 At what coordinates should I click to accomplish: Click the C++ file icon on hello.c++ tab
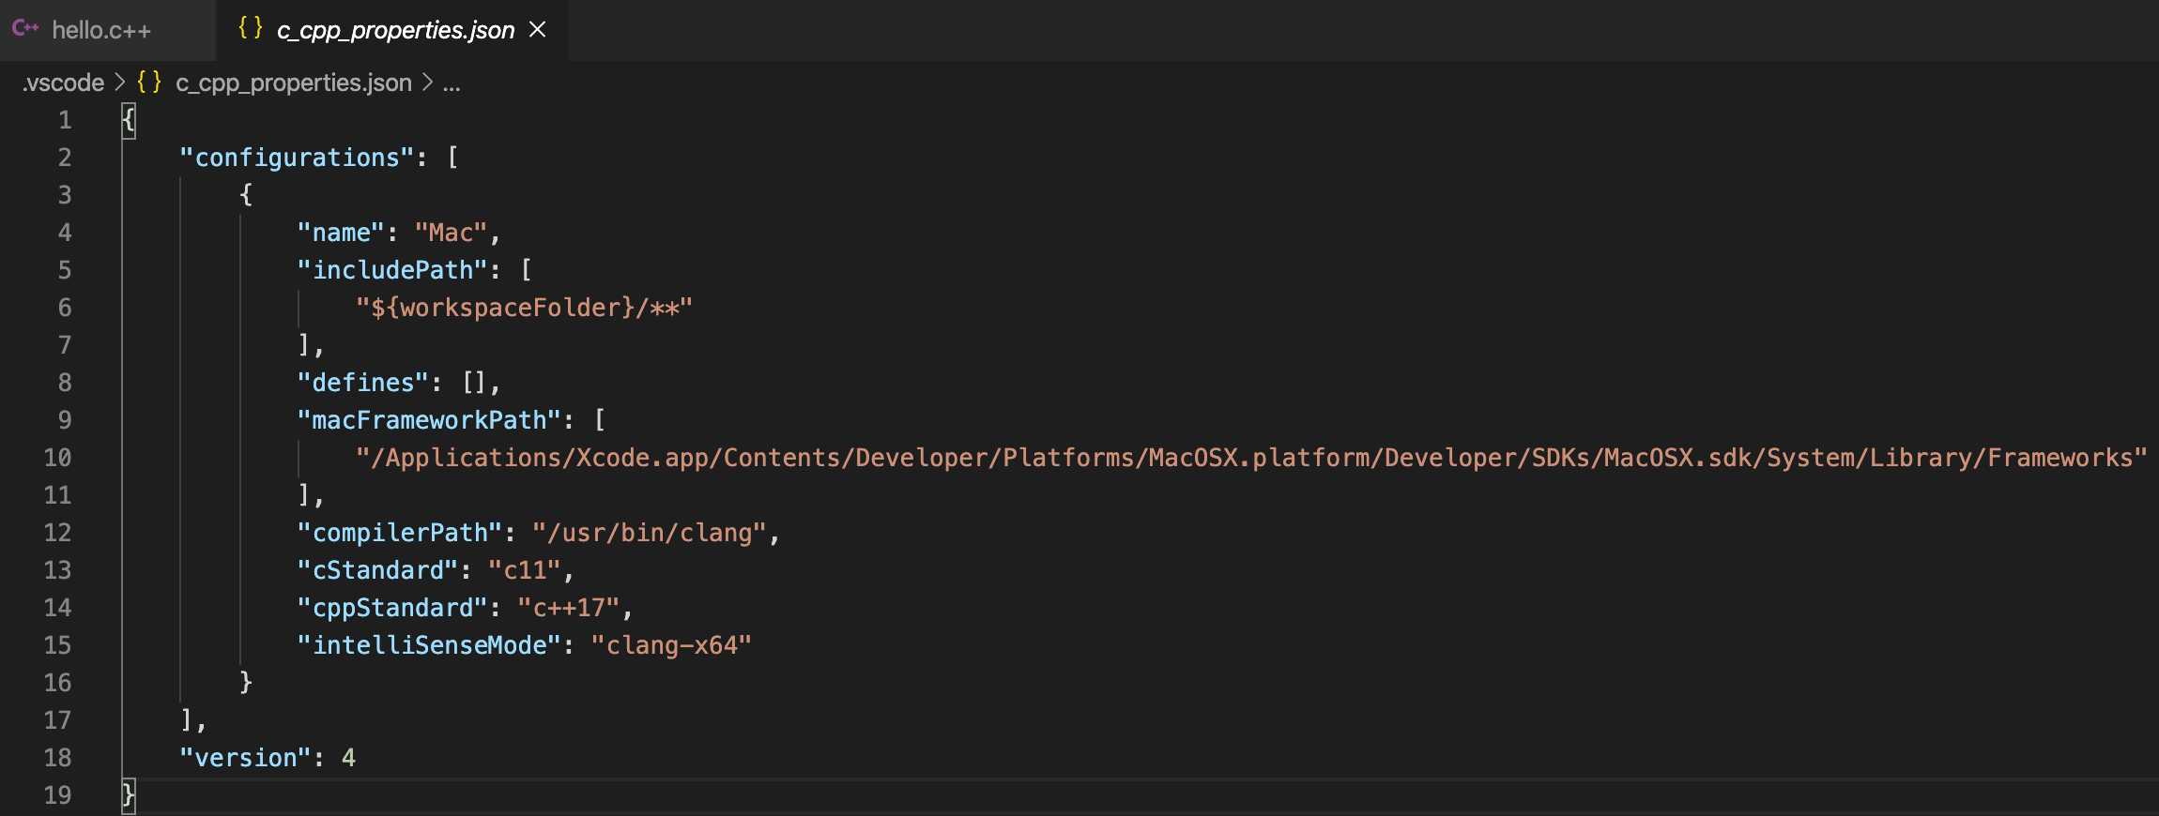[25, 28]
